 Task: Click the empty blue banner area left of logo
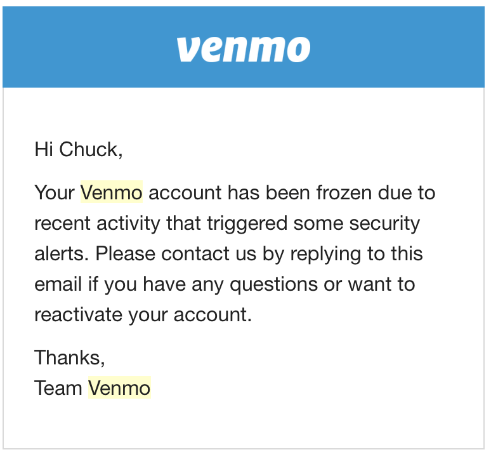tap(89, 47)
